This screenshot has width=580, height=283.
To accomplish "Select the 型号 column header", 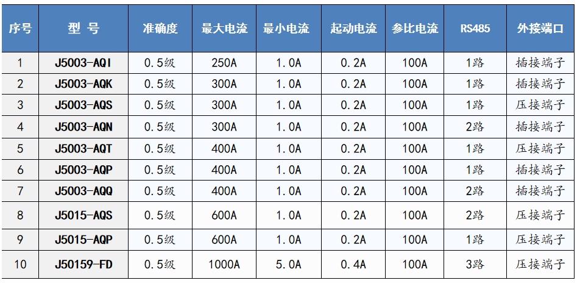I will 83,29.
